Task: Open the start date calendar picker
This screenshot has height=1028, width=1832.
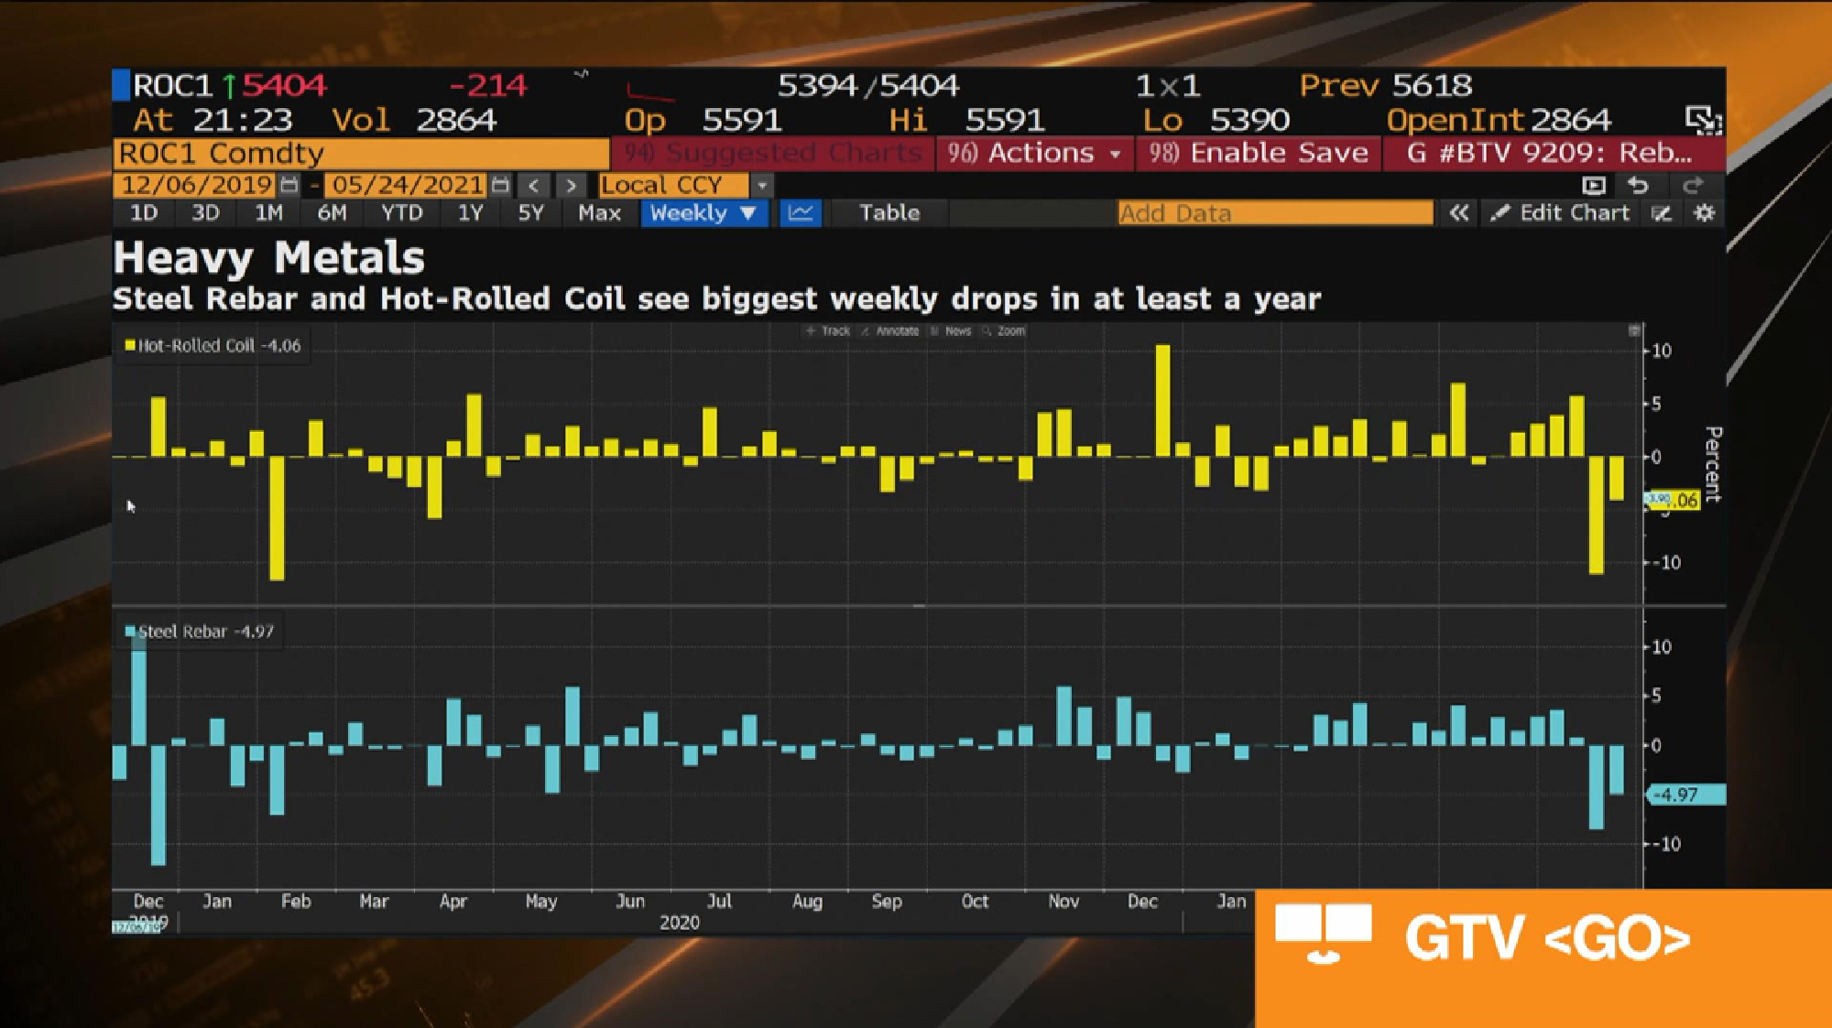Action: 289,186
